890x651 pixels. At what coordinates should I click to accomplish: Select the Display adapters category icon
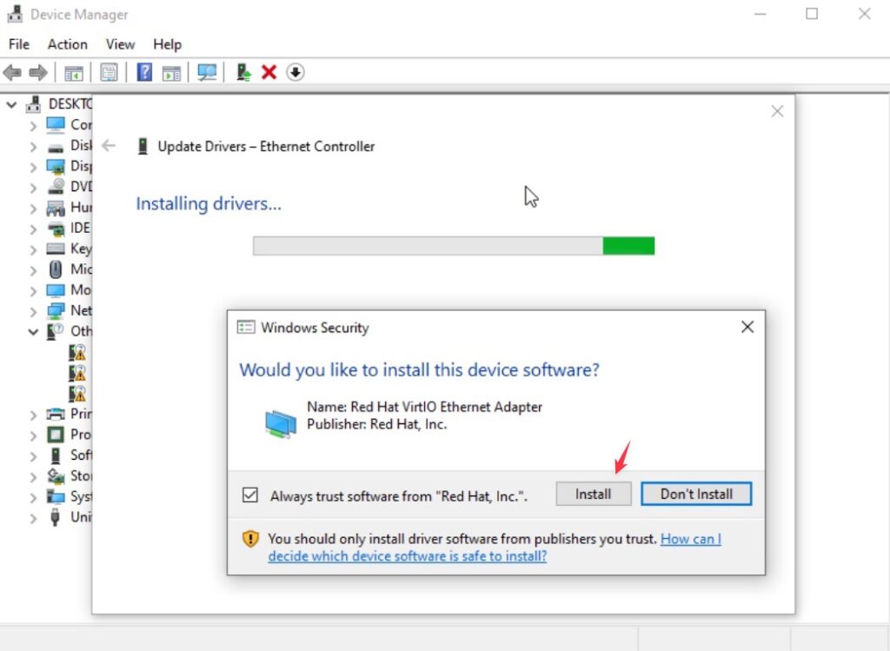pyautogui.click(x=56, y=166)
